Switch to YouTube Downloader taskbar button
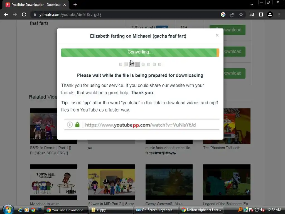 (66, 210)
